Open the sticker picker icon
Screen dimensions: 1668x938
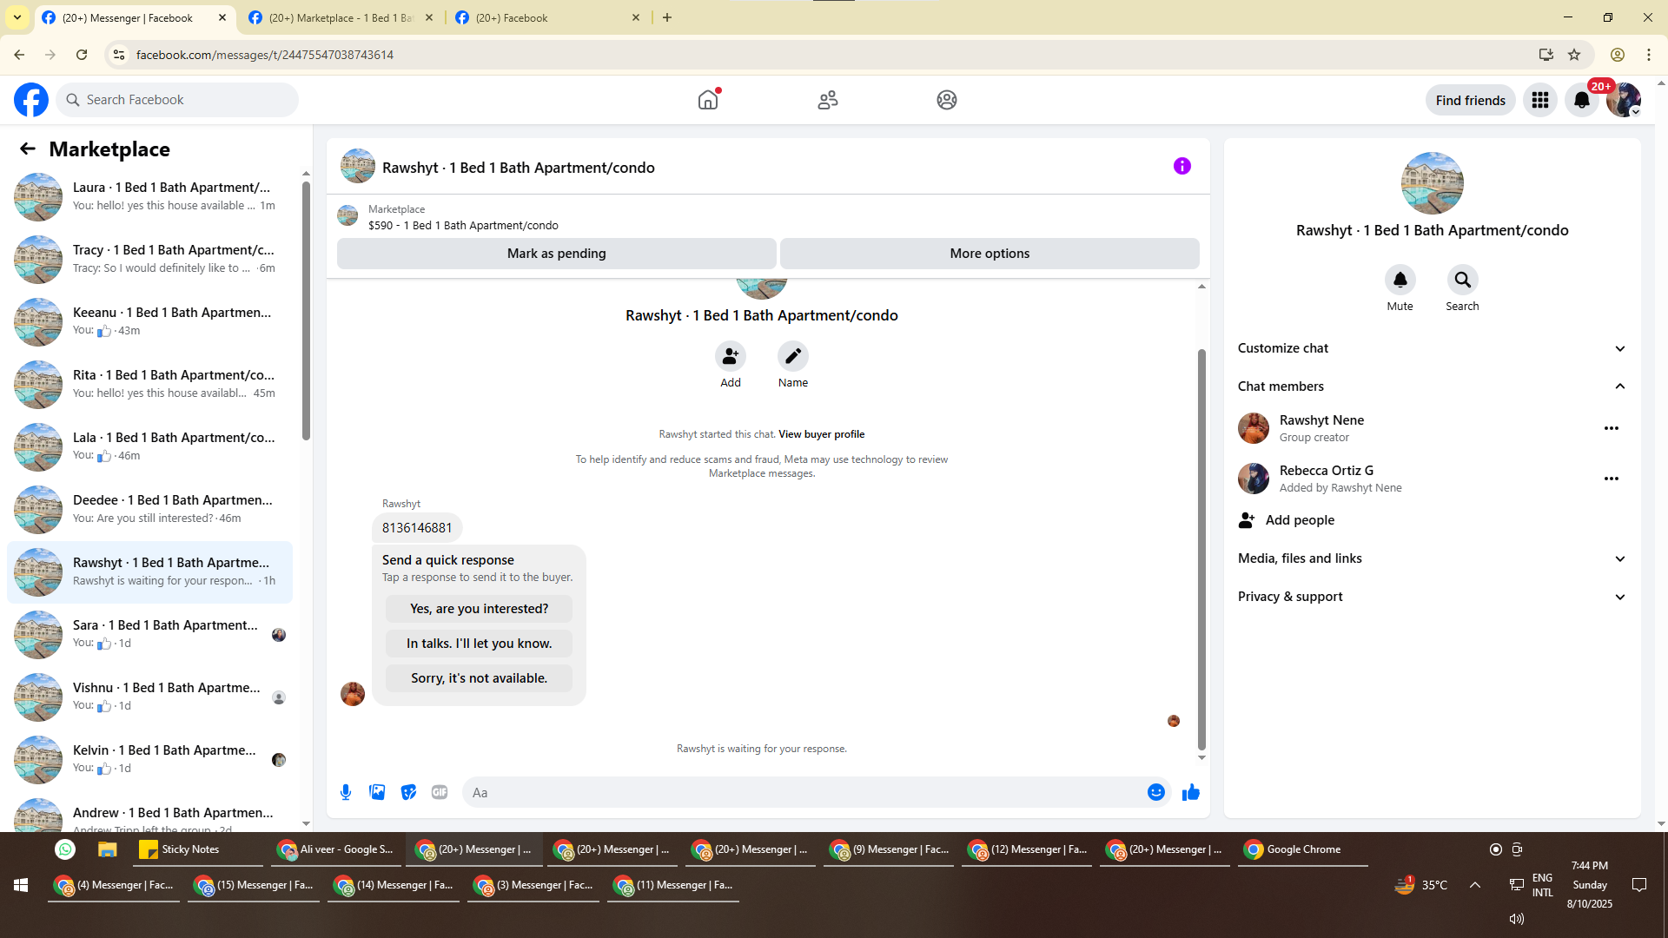[x=408, y=792]
